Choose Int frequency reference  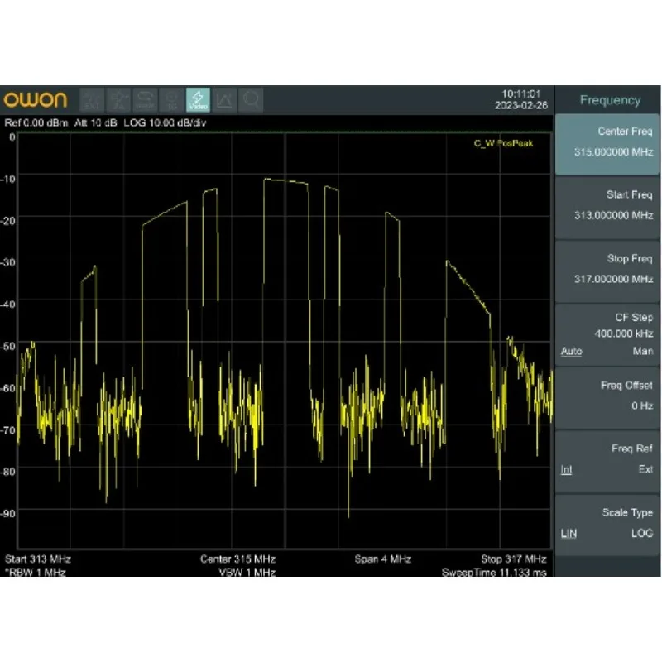click(x=567, y=469)
